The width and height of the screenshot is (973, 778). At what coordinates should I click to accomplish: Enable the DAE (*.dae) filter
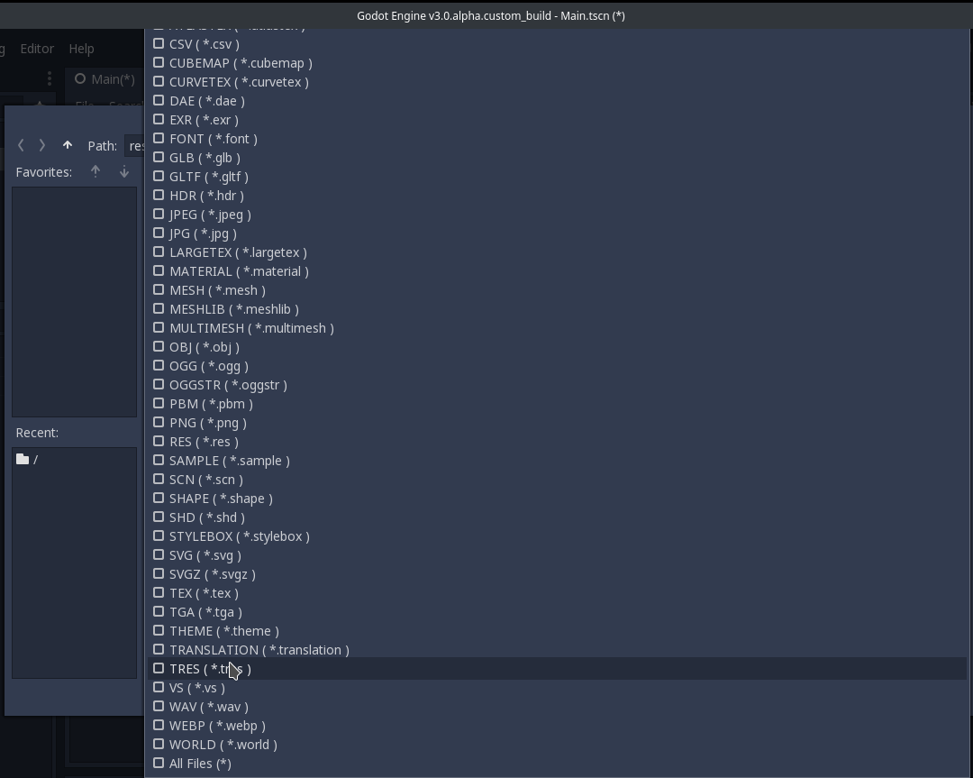[x=159, y=100]
